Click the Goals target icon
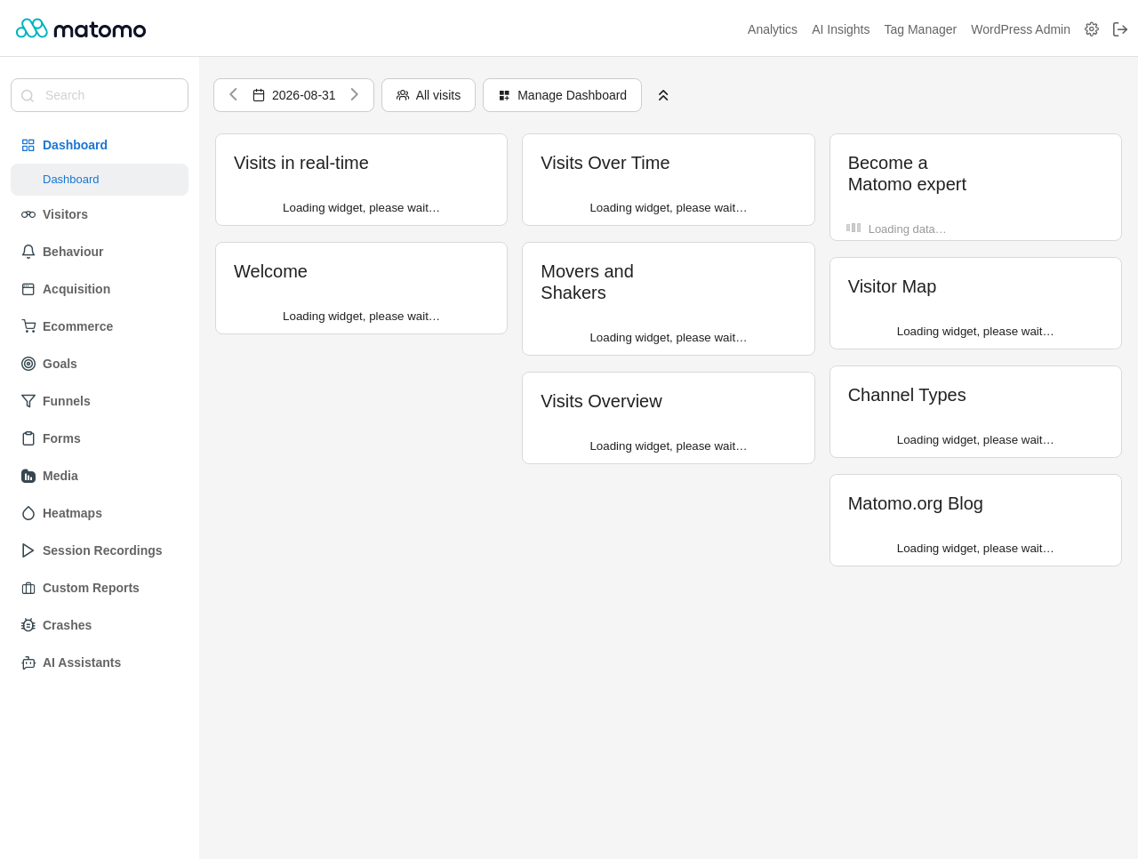 (28, 364)
